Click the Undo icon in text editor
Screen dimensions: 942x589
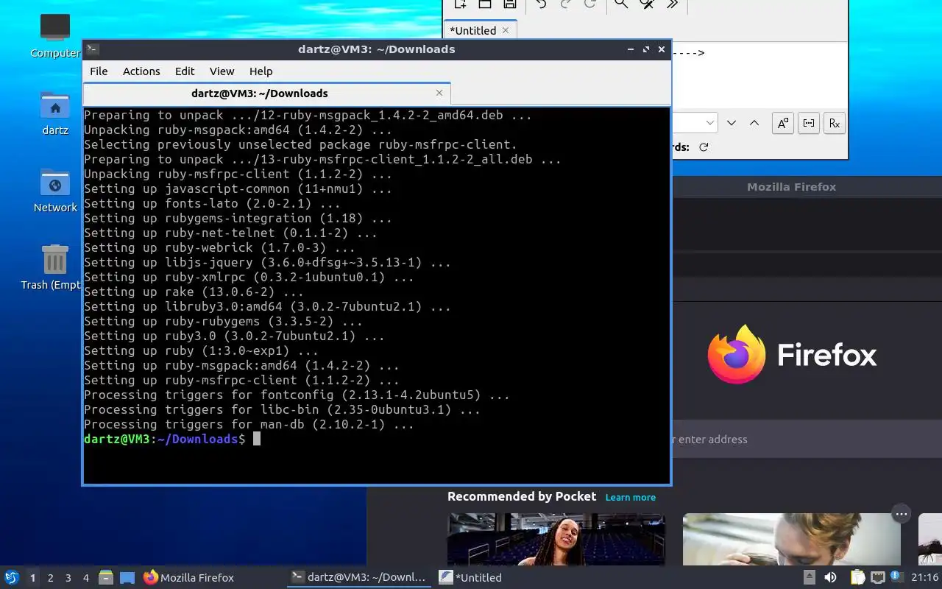point(541,4)
